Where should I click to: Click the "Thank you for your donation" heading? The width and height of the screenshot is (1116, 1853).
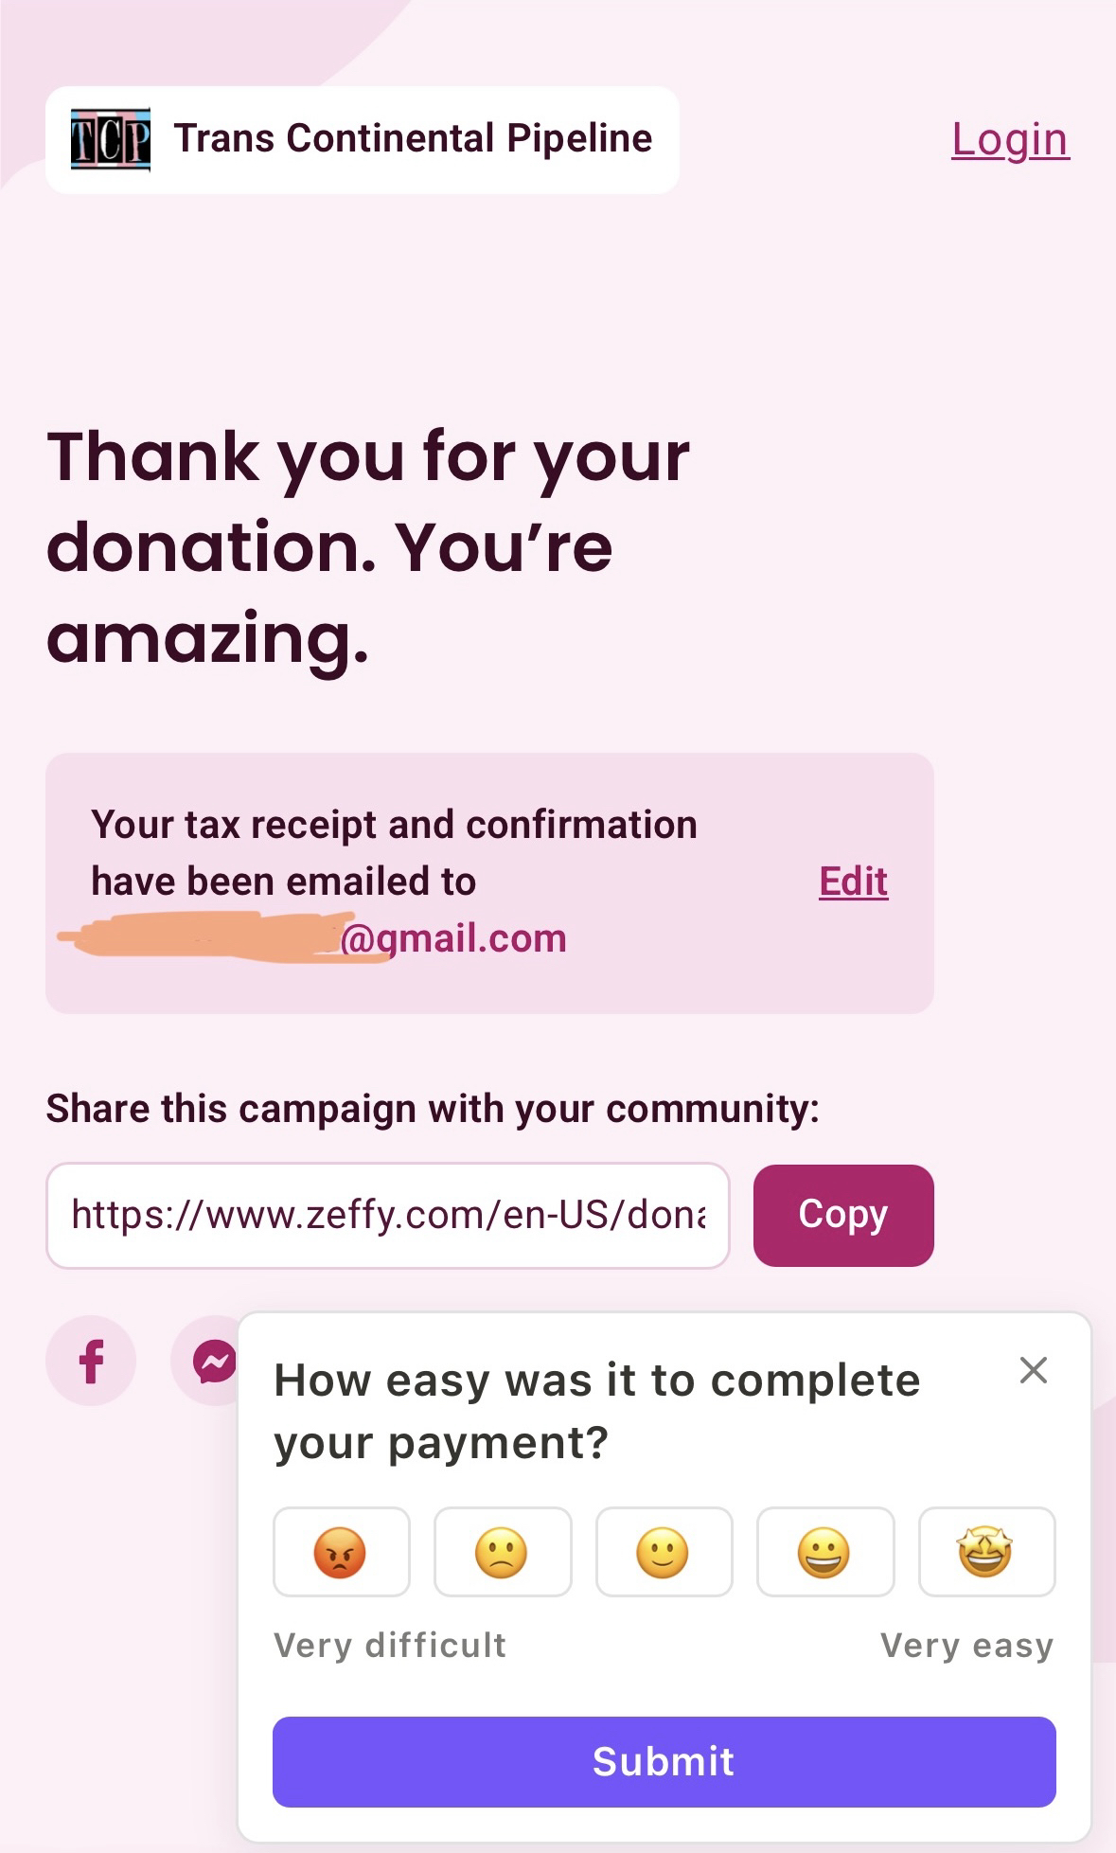pos(369,546)
